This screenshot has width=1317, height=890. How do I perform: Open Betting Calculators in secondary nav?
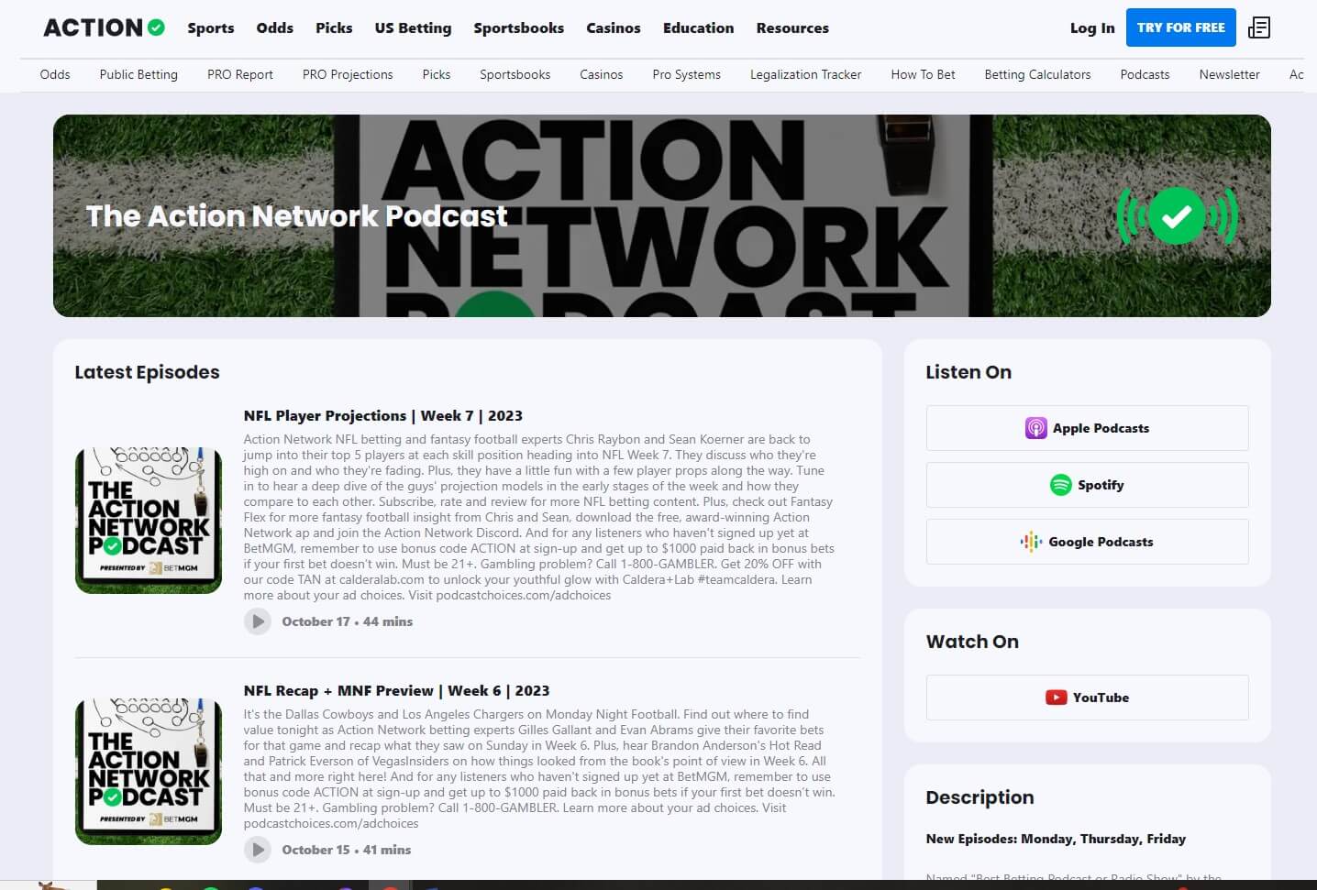(1038, 74)
